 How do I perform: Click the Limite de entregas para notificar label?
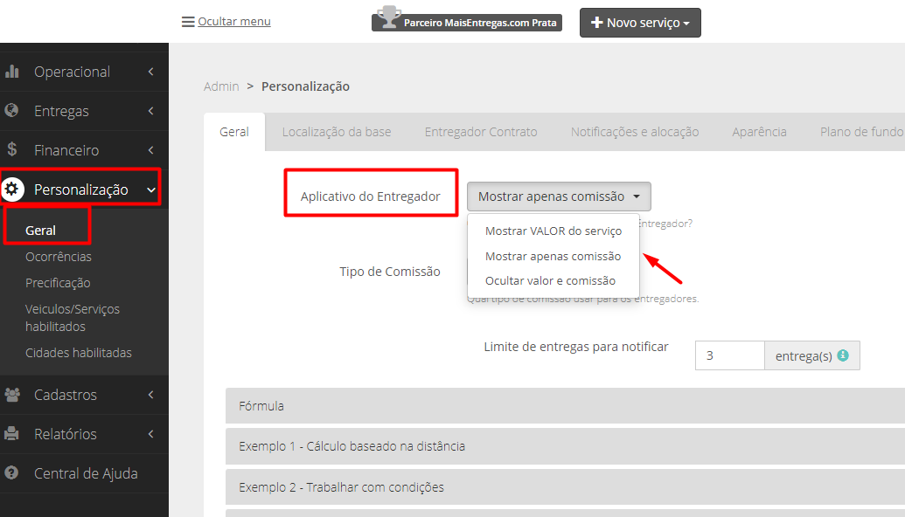(576, 347)
